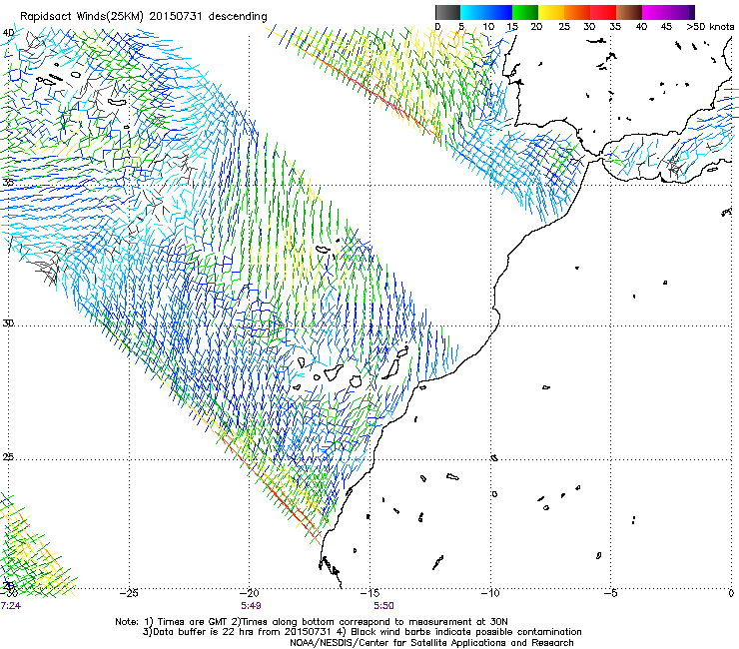This screenshot has height=649, width=739.
Task: Click the purple time label '5:50'
Action: [x=383, y=606]
